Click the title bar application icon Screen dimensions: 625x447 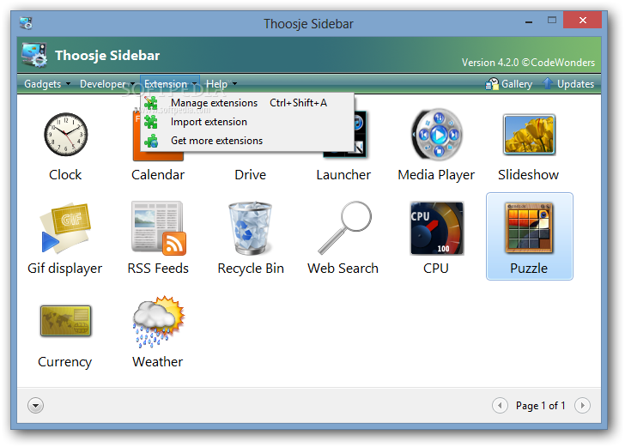[26, 22]
